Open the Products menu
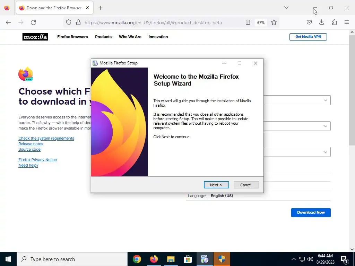 (x=103, y=37)
